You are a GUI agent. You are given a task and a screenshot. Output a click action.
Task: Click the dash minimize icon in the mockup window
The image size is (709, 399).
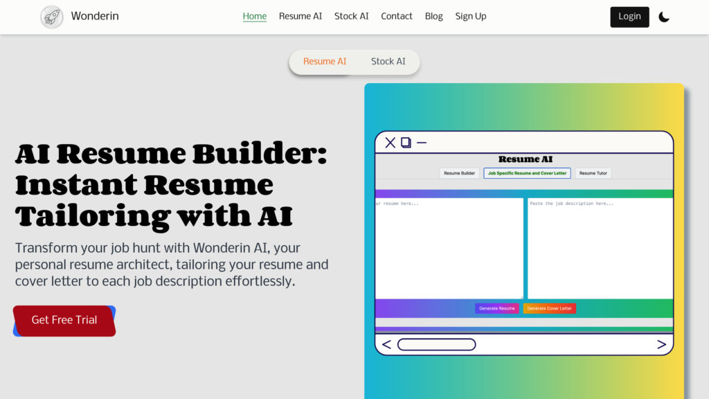click(422, 143)
